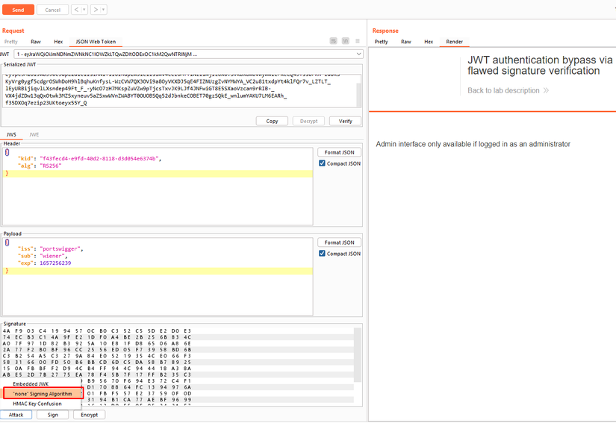The height and width of the screenshot is (423, 616).
Task: Click the Cancel button
Action: tap(53, 10)
